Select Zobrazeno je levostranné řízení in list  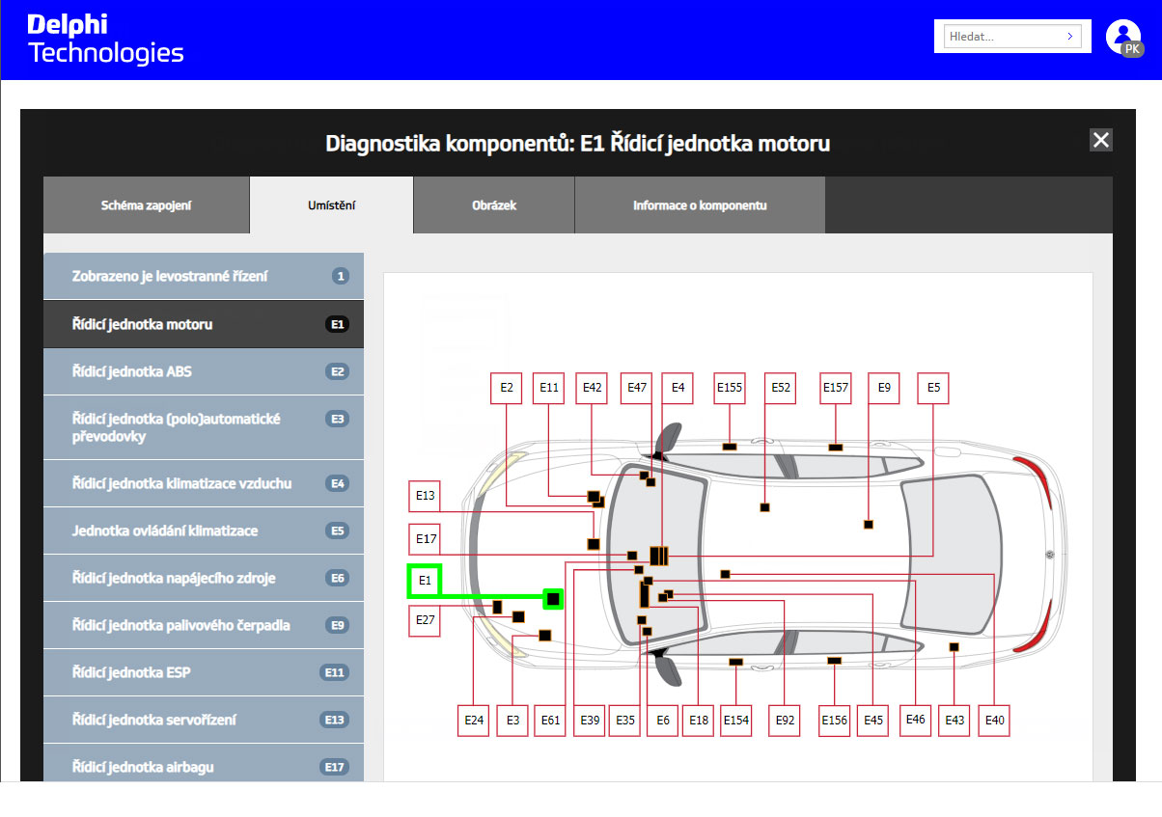204,276
